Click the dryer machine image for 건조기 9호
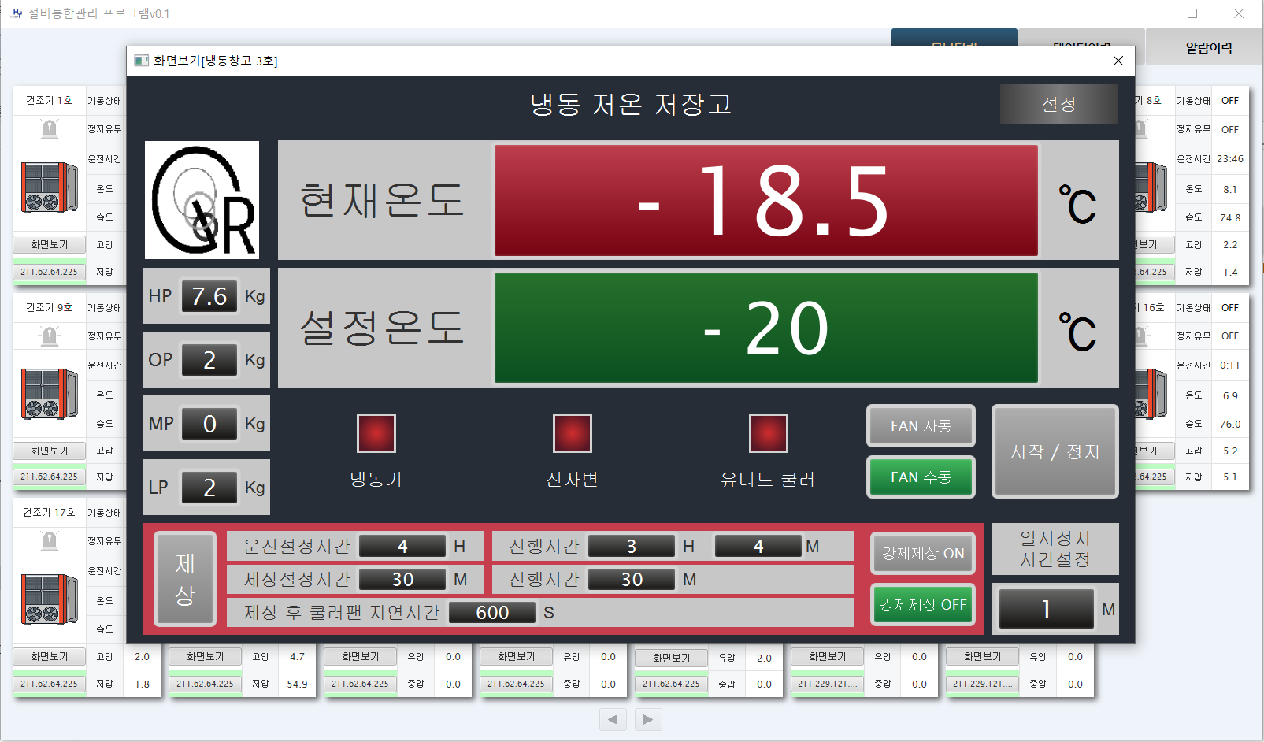1264x742 pixels. click(x=50, y=394)
